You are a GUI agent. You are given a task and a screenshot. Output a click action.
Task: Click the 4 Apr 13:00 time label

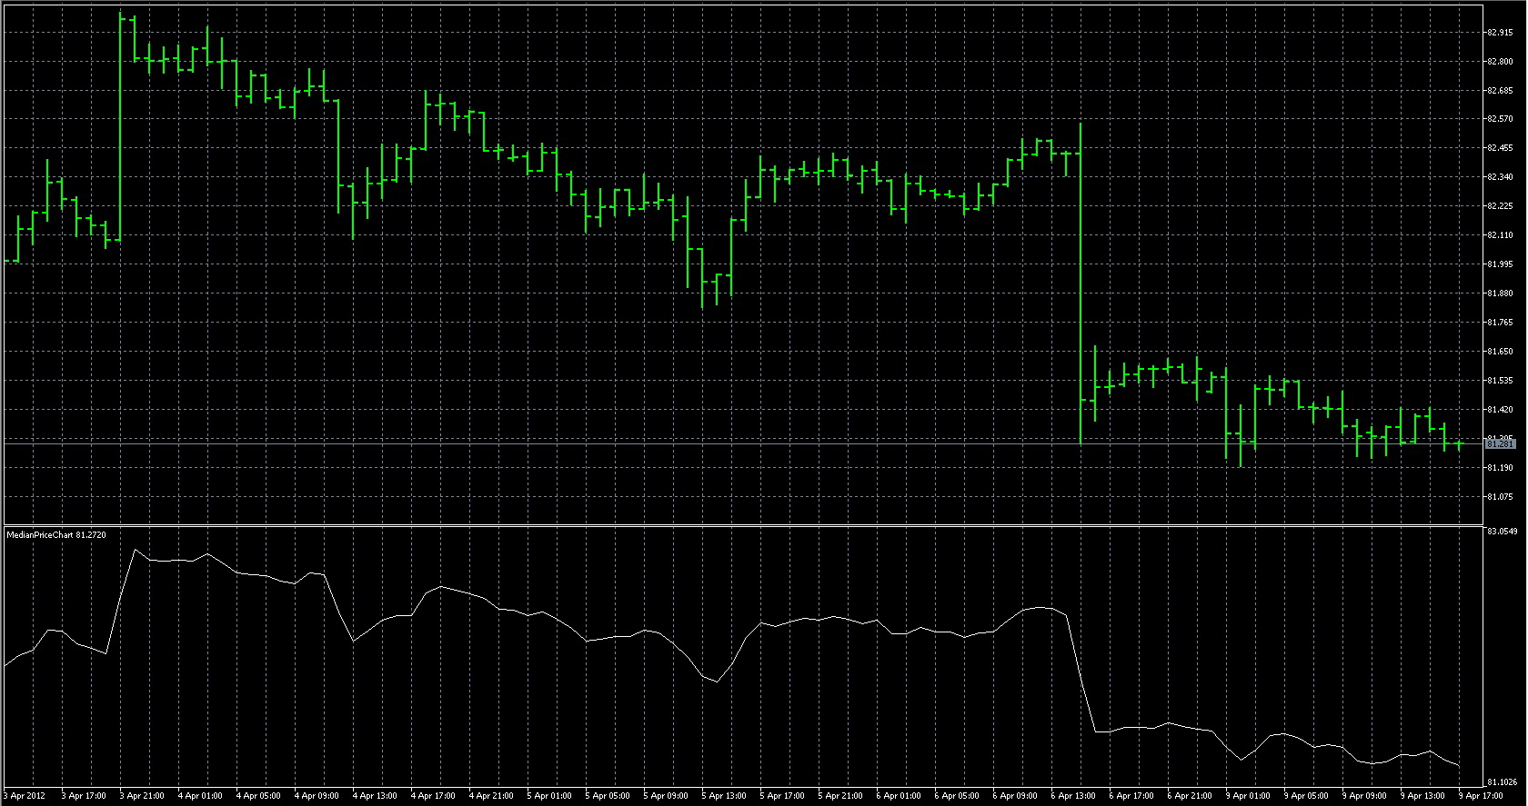pyautogui.click(x=375, y=796)
